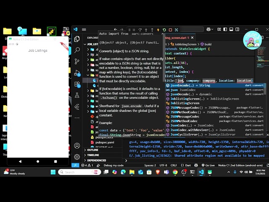Click the JoblistingScreen breadcrumb
269x202 pixels.
tap(183, 44)
